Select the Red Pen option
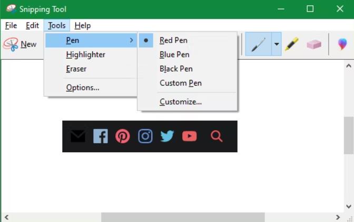 point(188,40)
